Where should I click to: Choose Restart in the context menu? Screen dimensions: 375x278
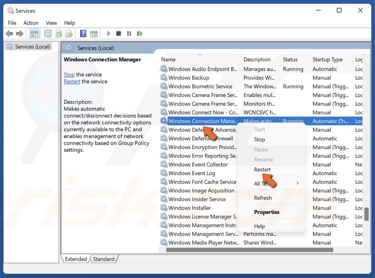(271, 169)
